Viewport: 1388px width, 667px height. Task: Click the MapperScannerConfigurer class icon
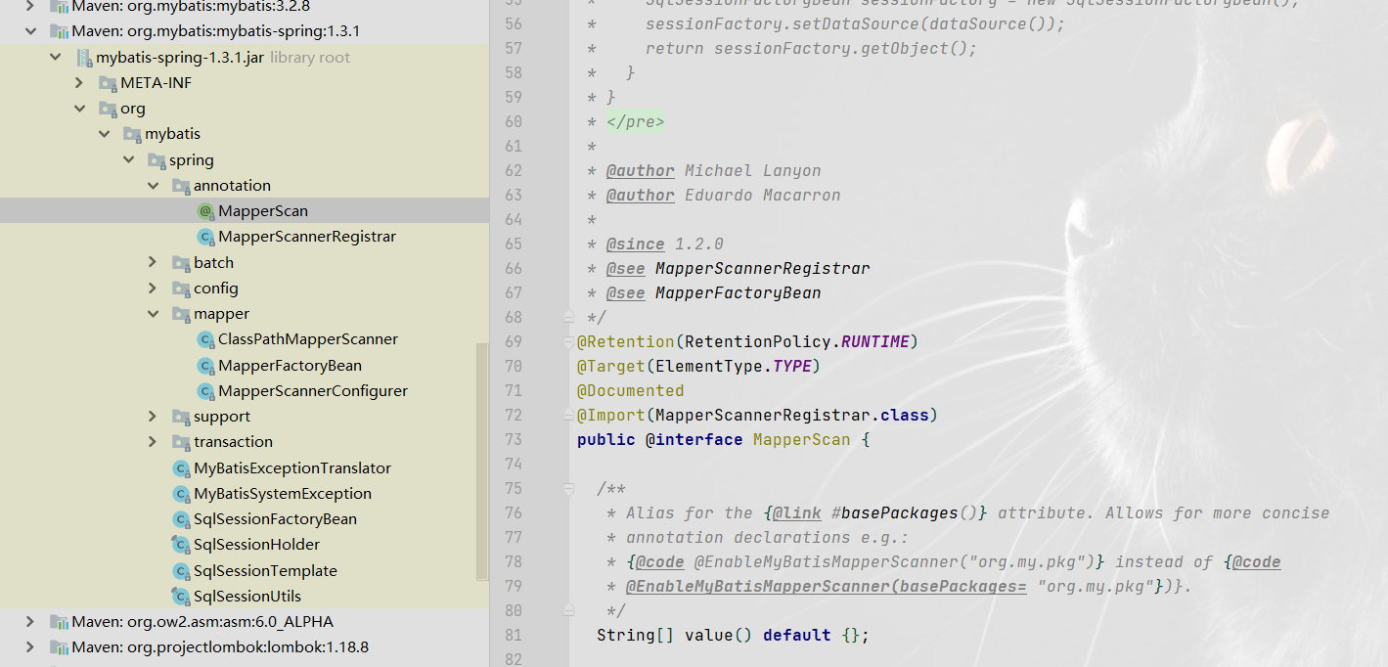click(205, 391)
